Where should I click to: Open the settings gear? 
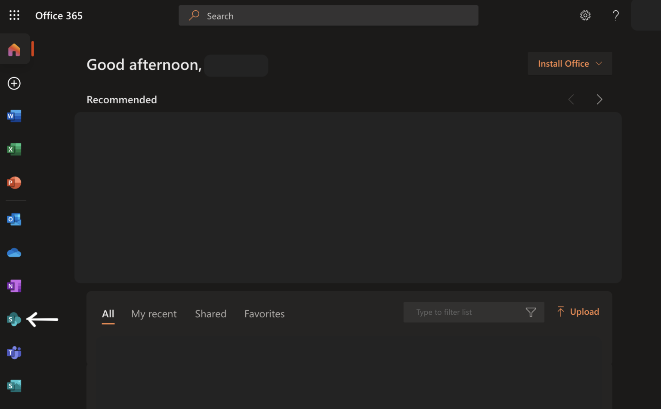coord(585,15)
